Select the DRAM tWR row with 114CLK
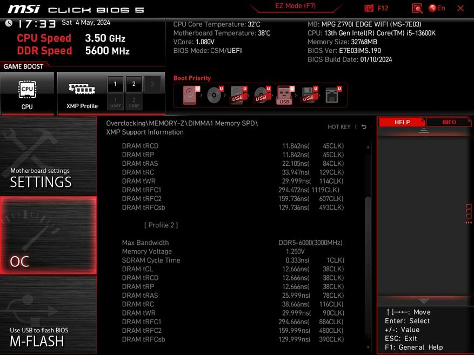This screenshot has height=355, width=474. click(x=233, y=181)
